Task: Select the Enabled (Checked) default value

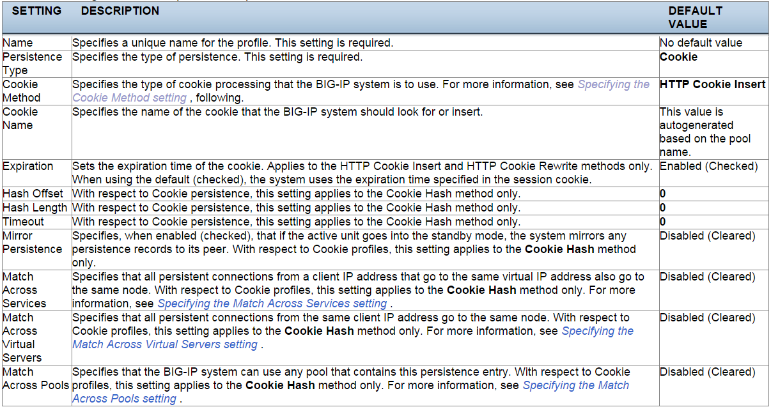Action: click(x=708, y=166)
